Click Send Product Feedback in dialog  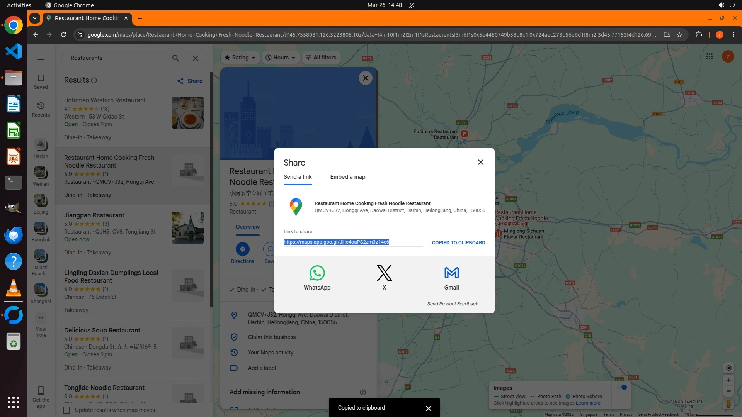click(x=452, y=304)
